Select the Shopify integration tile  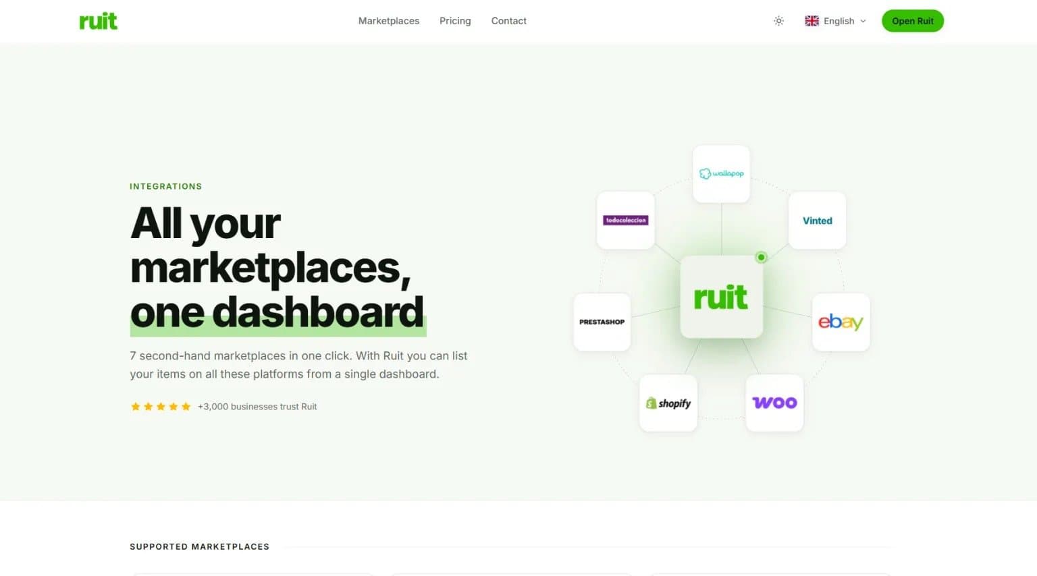point(668,403)
